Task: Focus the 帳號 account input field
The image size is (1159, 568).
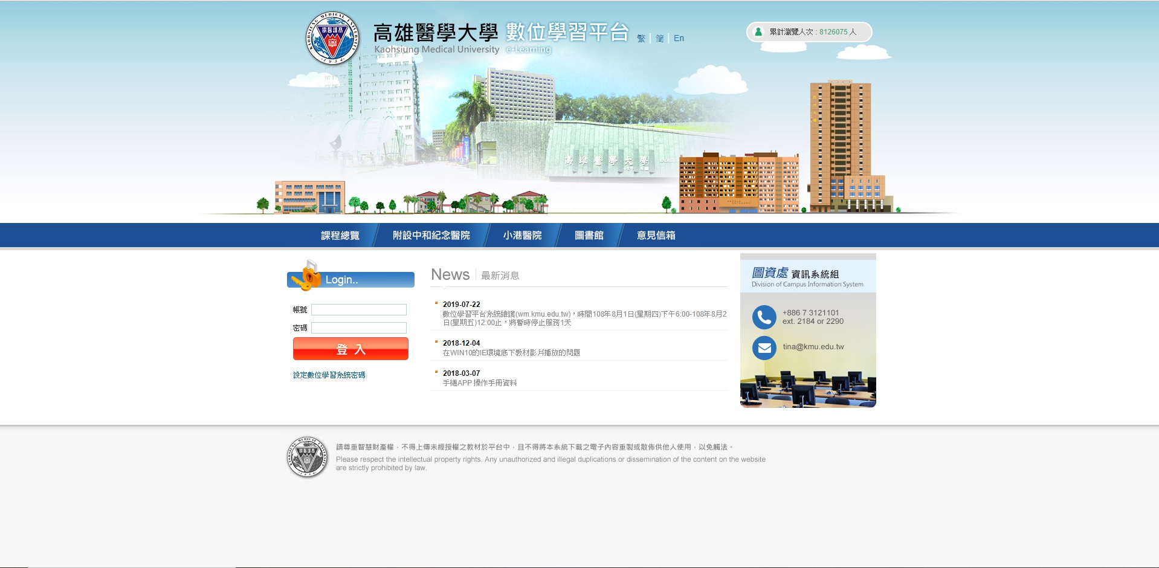Action: (x=359, y=309)
